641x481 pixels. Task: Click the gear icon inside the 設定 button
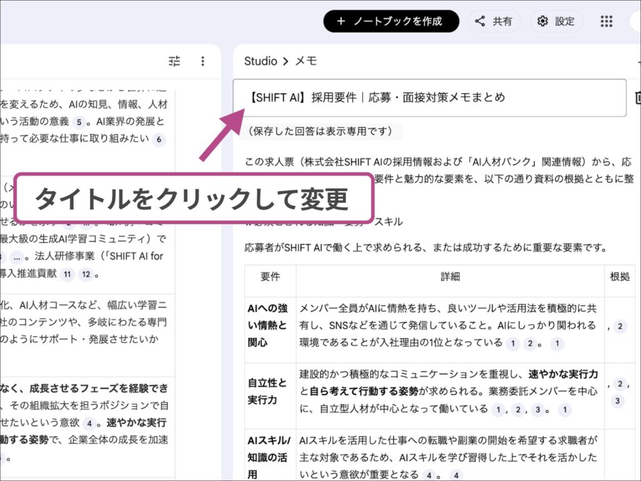tap(543, 21)
